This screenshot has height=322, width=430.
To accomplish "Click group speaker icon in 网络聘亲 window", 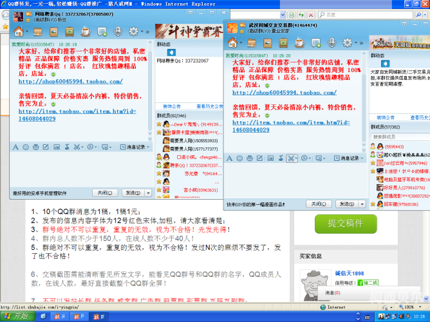I will 171,52.
